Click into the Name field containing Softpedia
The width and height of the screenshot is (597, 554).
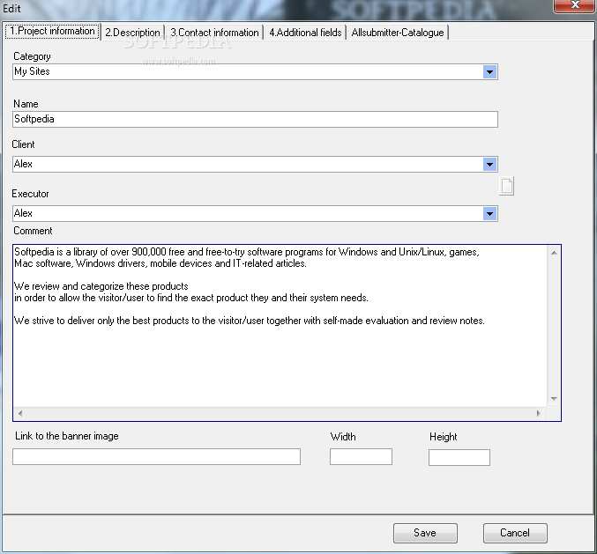(x=255, y=120)
